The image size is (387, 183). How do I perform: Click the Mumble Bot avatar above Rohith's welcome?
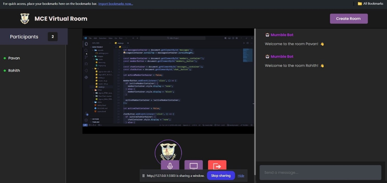(267, 56)
